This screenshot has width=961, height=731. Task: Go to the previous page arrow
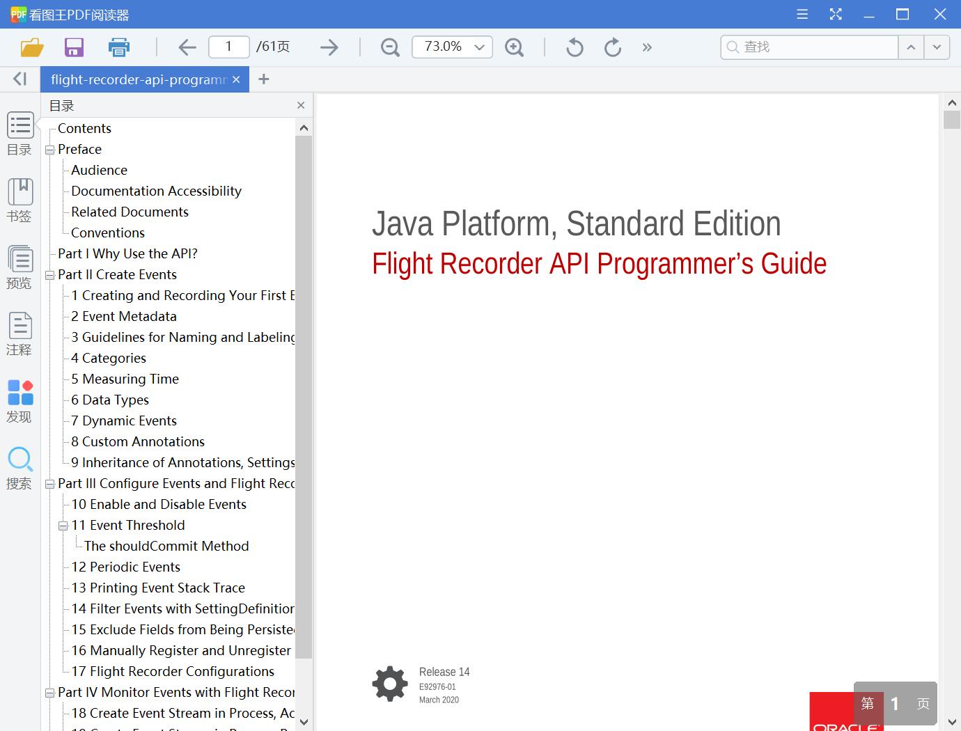(x=187, y=47)
